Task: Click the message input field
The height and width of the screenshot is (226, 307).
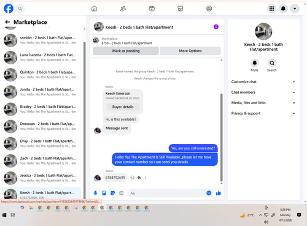Action: click(167, 193)
